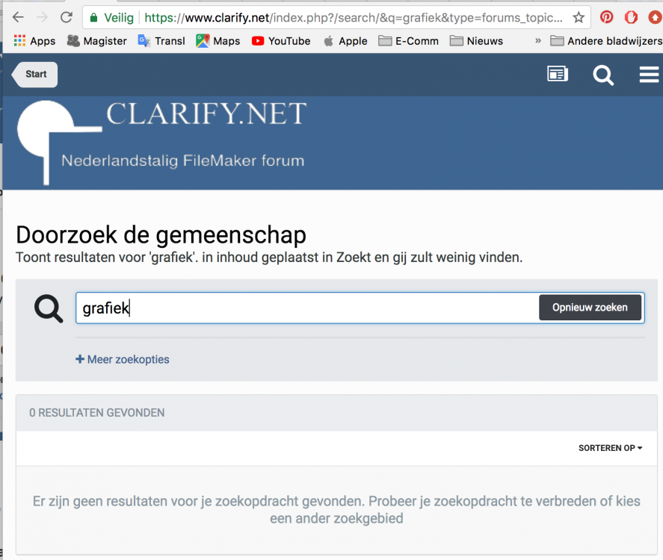This screenshot has height=560, width=663.
Task: Open the hamburger menu in the navigation bar
Action: [x=647, y=74]
